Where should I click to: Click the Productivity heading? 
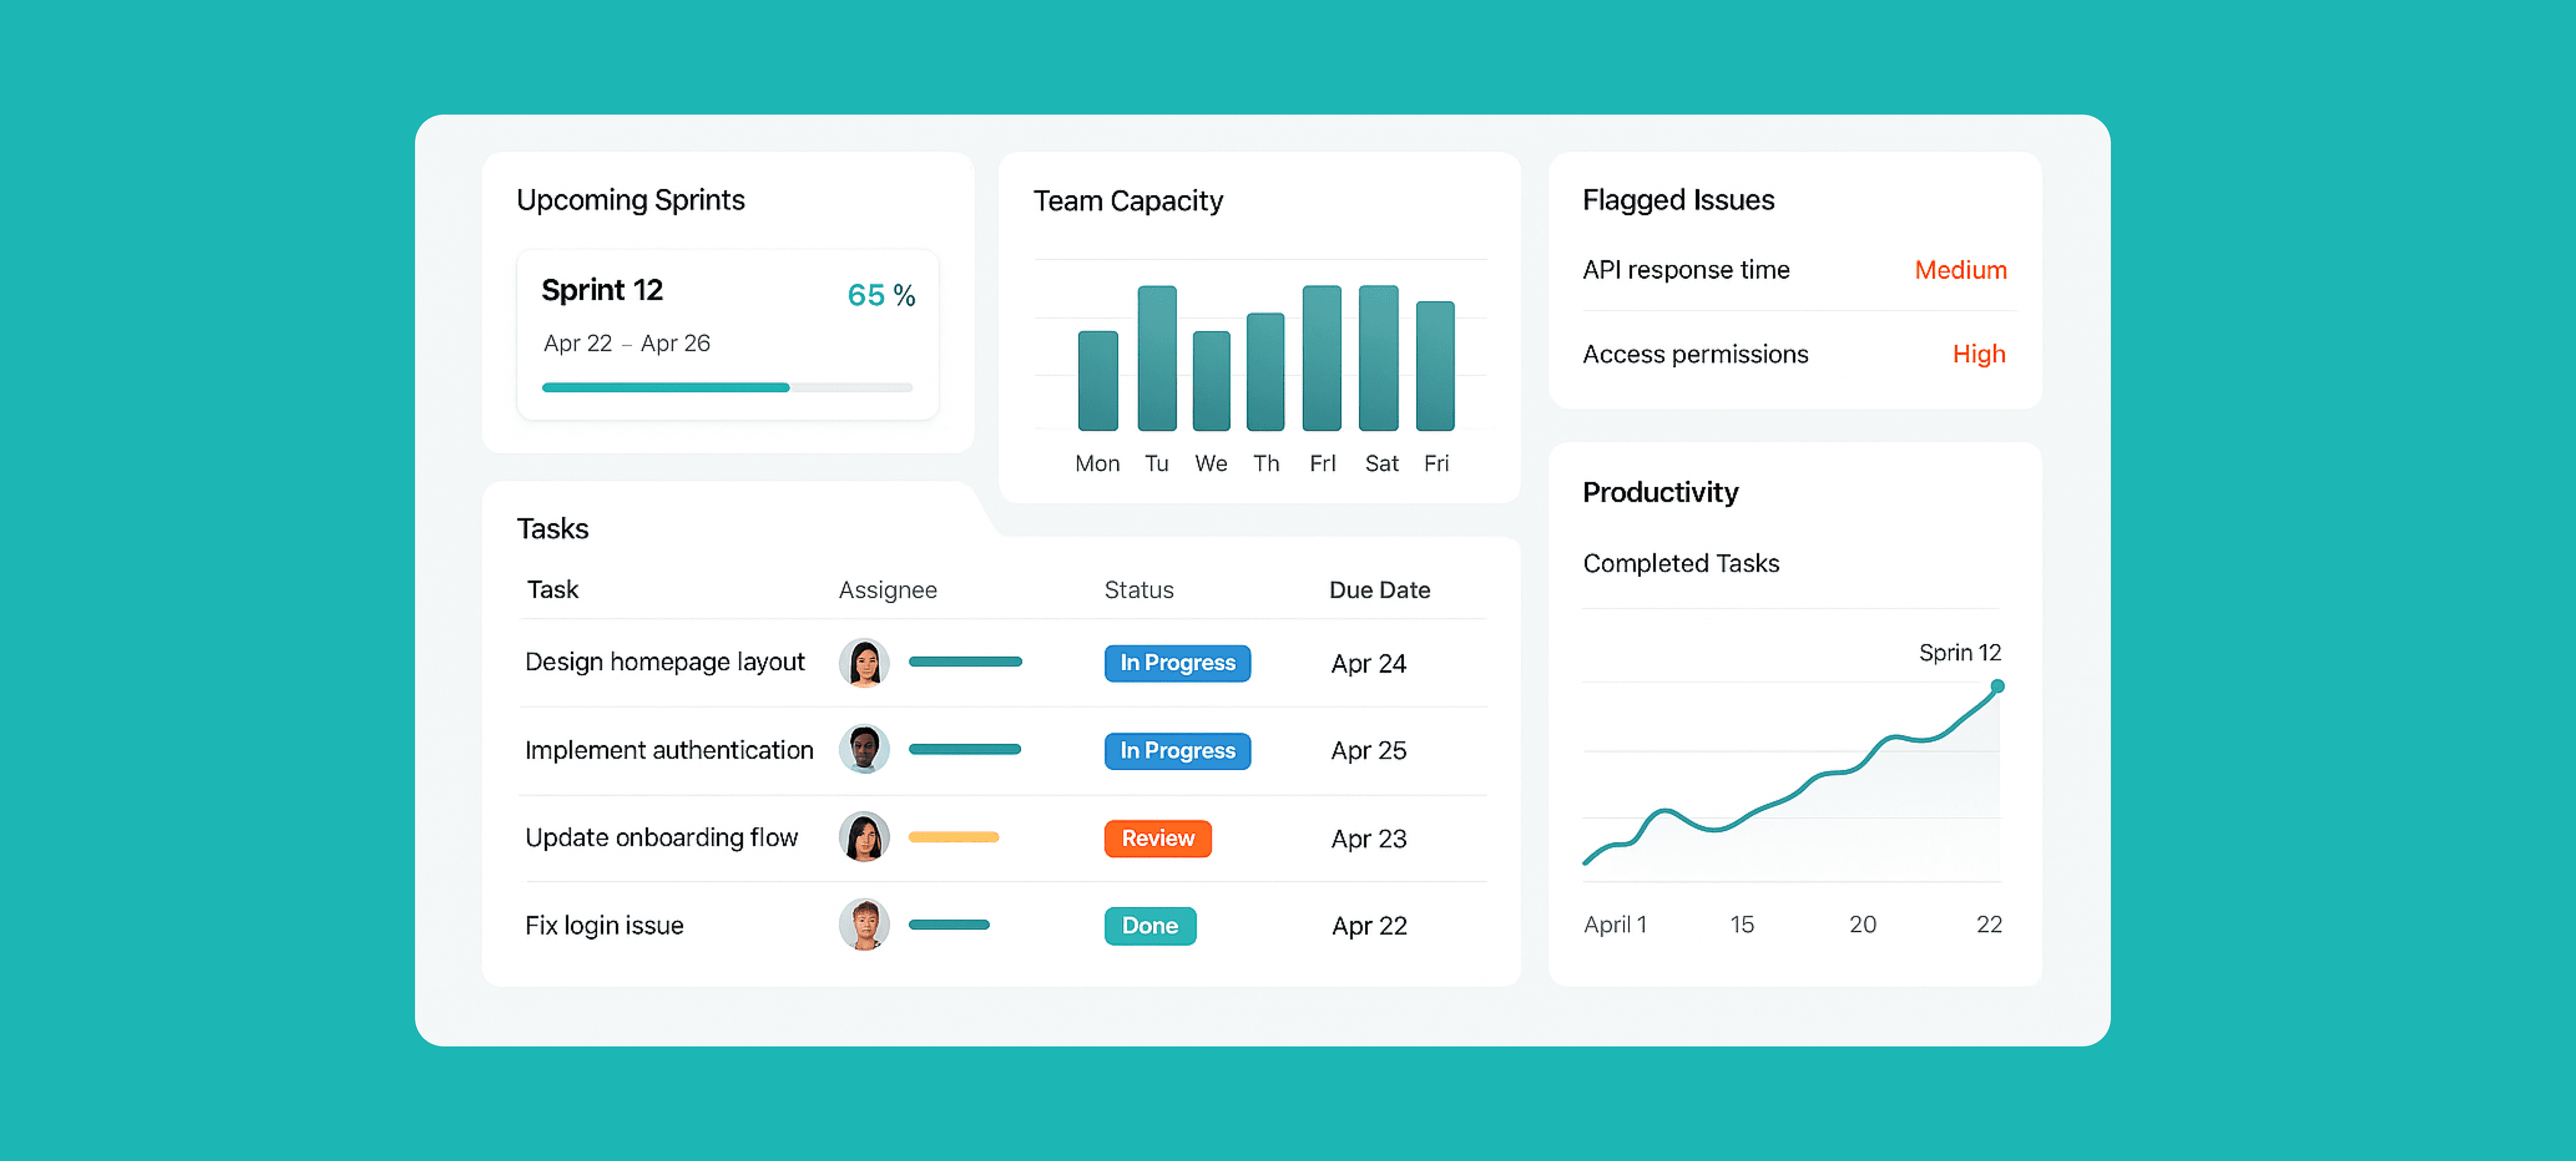coord(1660,492)
